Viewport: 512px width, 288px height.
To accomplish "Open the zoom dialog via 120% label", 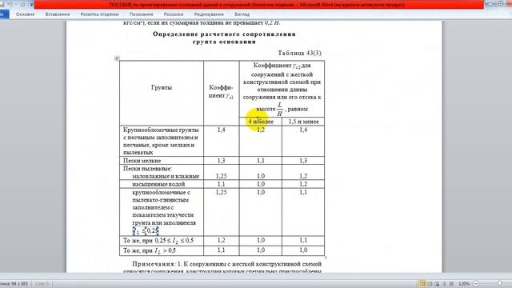I will click(464, 284).
